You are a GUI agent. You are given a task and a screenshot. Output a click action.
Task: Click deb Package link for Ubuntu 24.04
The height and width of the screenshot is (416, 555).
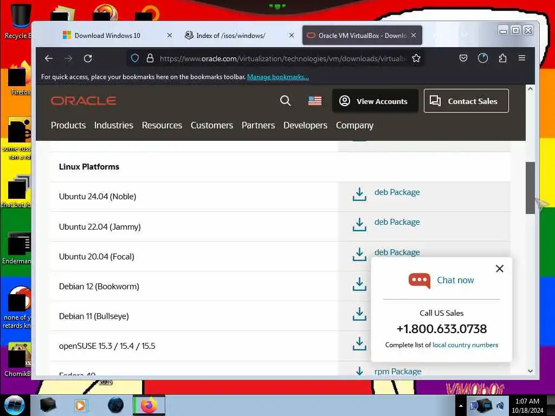(397, 192)
